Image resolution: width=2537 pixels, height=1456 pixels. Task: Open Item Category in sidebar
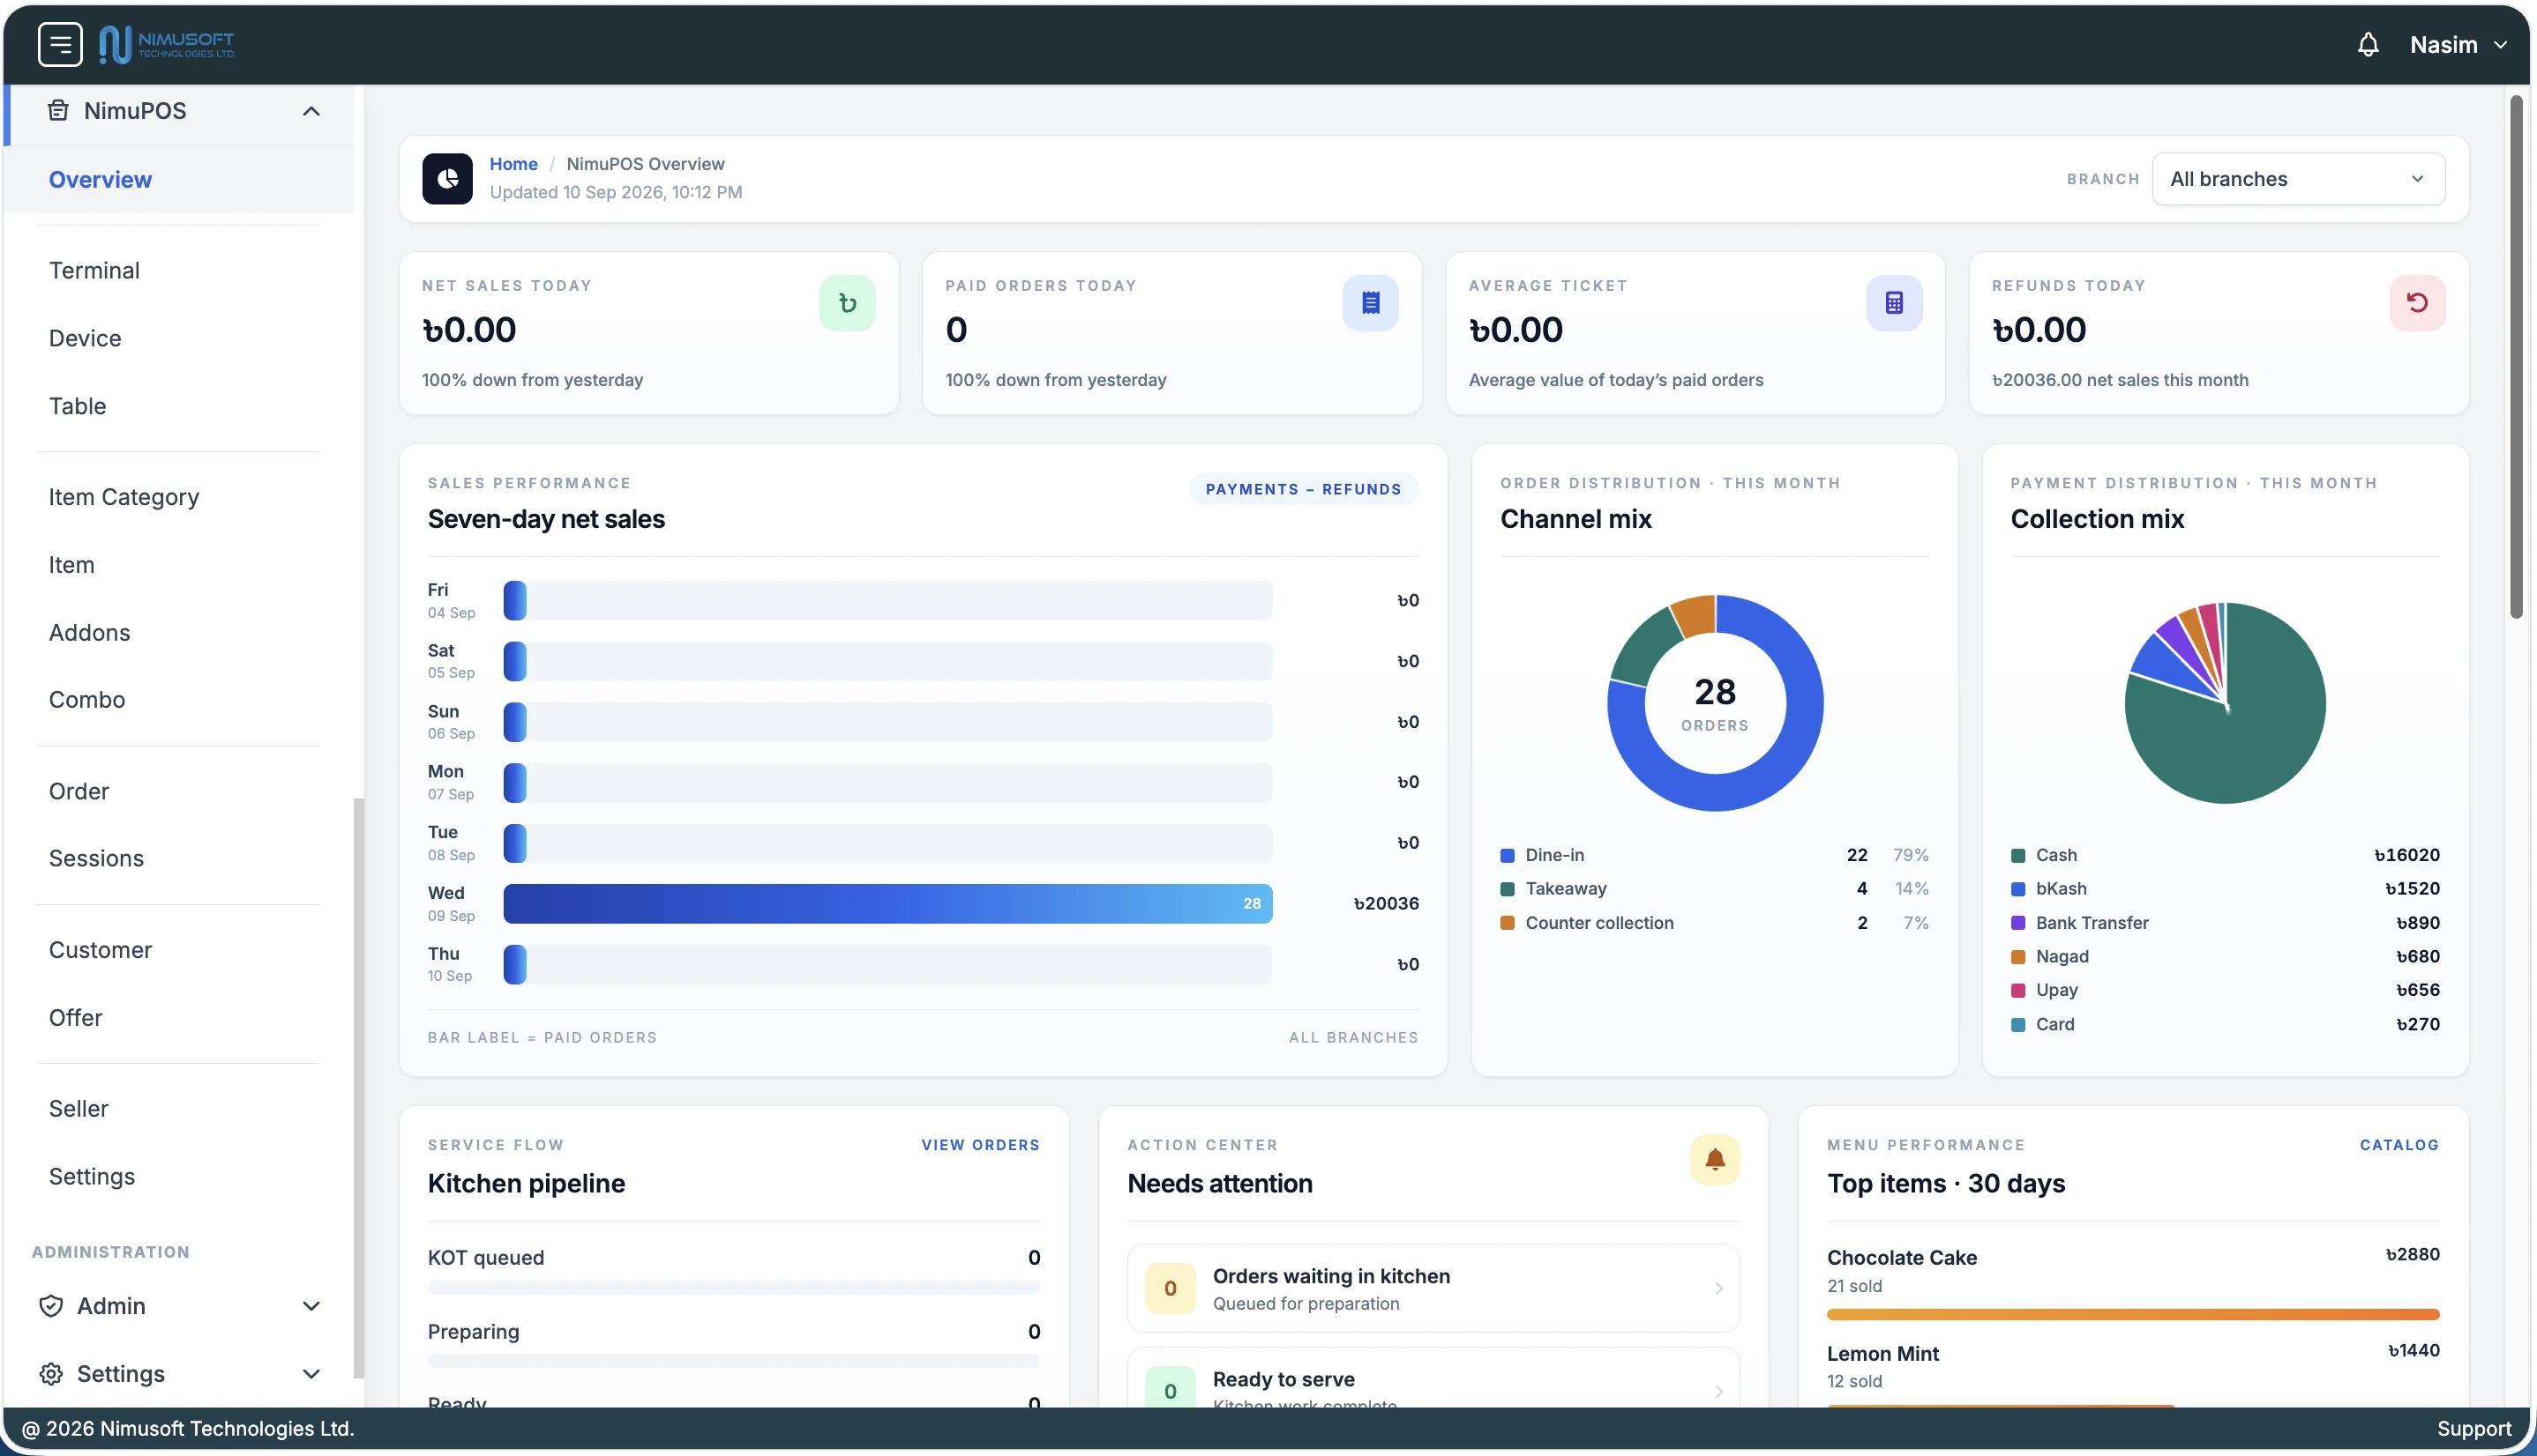point(124,497)
